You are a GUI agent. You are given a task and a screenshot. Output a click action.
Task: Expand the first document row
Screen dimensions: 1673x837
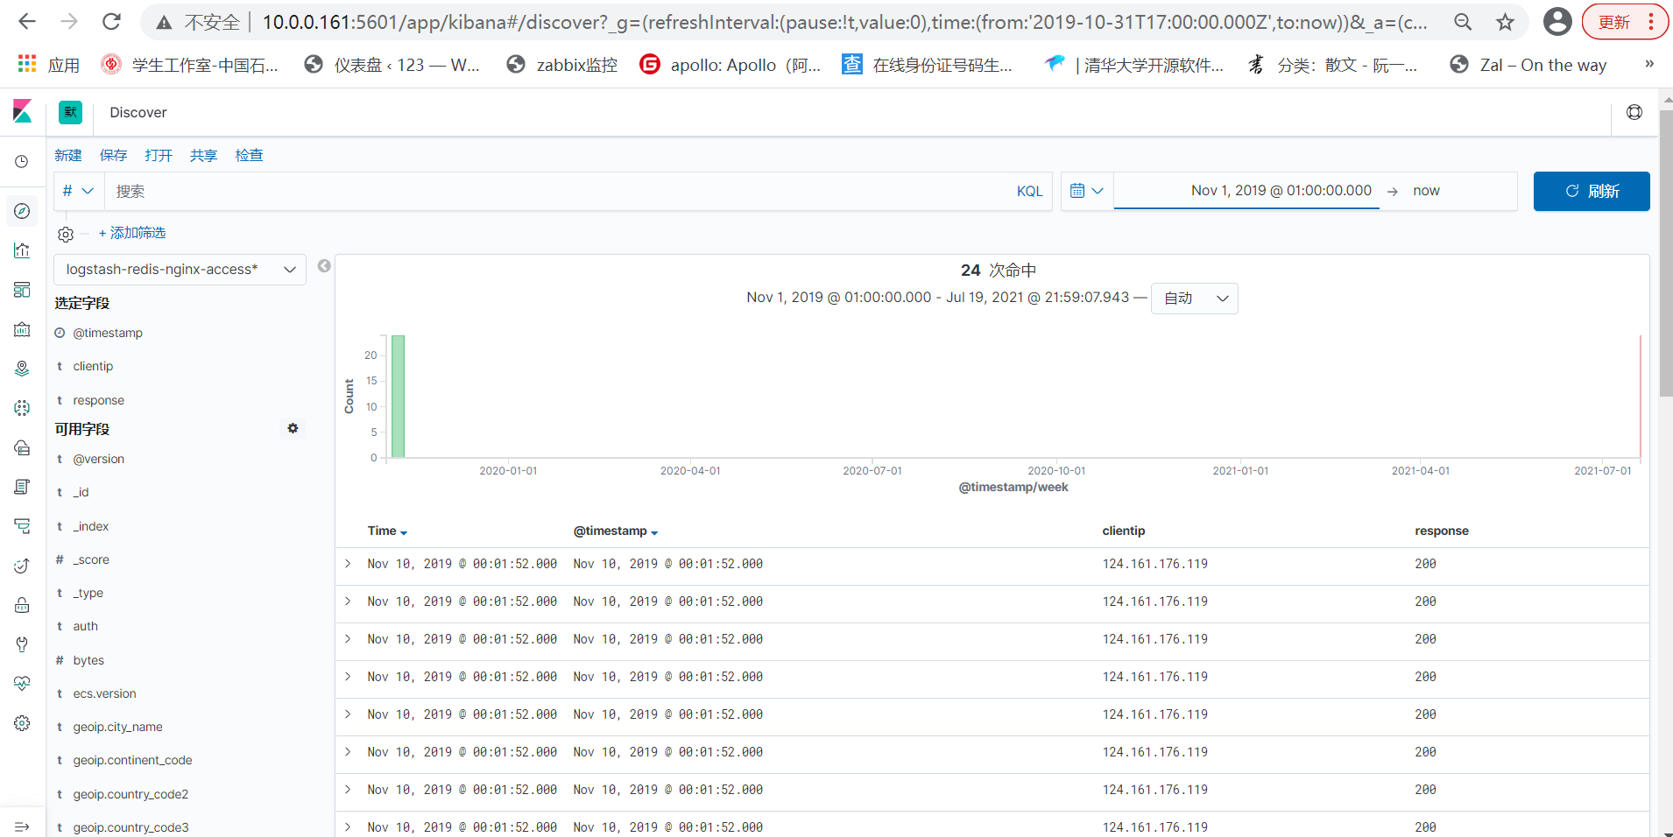tap(348, 564)
